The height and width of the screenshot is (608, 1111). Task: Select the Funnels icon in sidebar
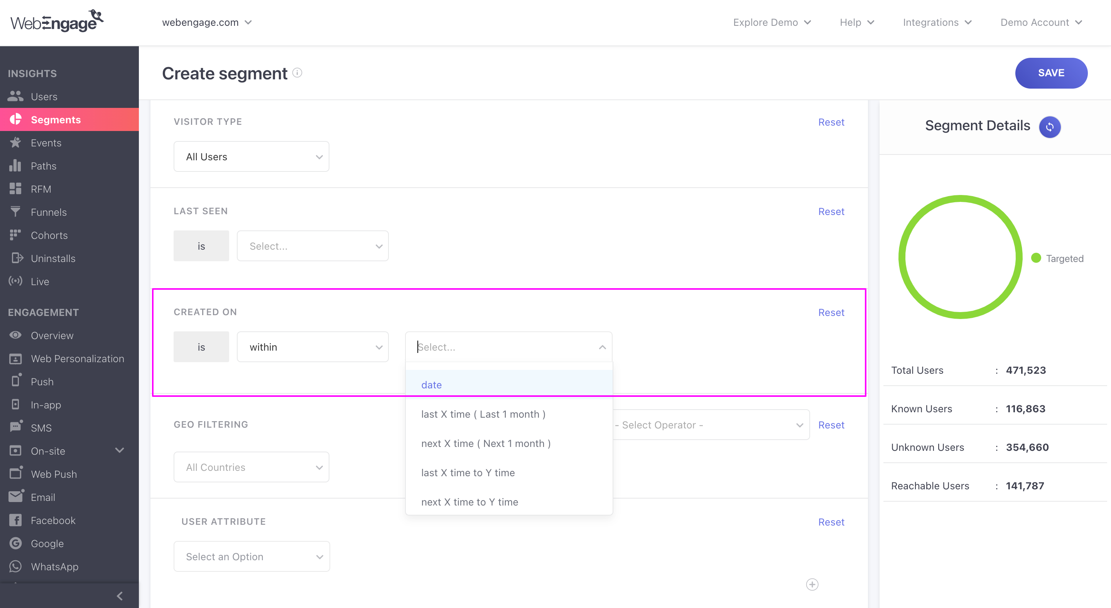click(x=15, y=212)
